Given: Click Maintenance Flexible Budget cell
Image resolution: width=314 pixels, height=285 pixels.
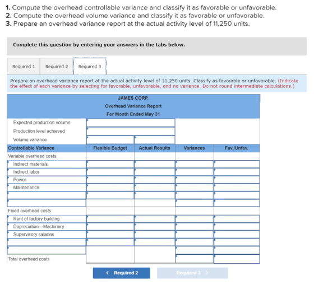Looking at the screenshot, I should [x=110, y=188].
